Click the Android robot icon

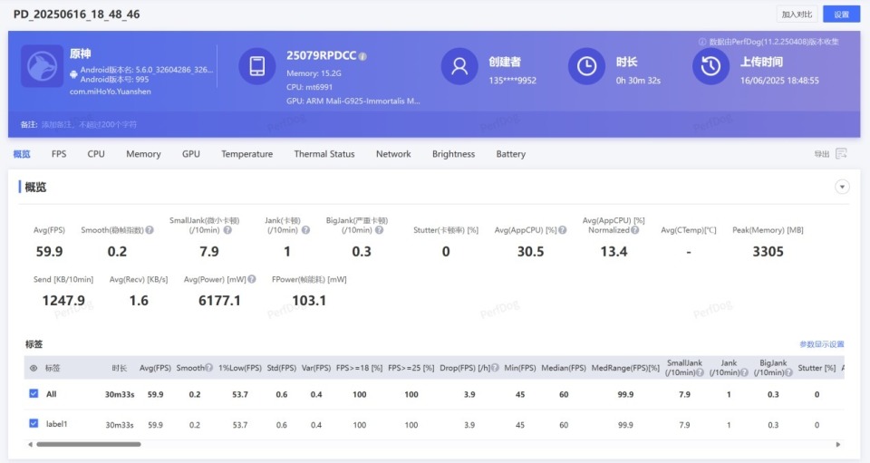point(73,74)
